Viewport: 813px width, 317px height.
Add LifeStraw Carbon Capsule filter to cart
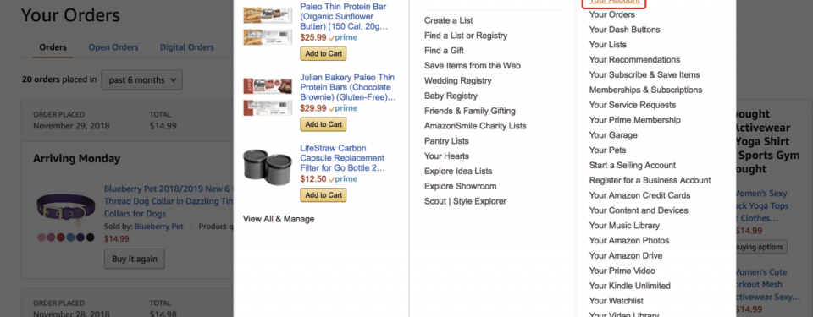[323, 195]
